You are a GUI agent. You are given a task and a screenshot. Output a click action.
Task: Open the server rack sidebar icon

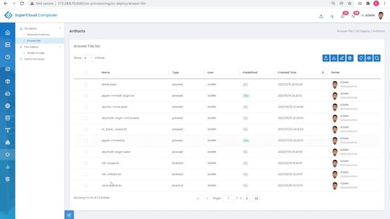coord(8,44)
